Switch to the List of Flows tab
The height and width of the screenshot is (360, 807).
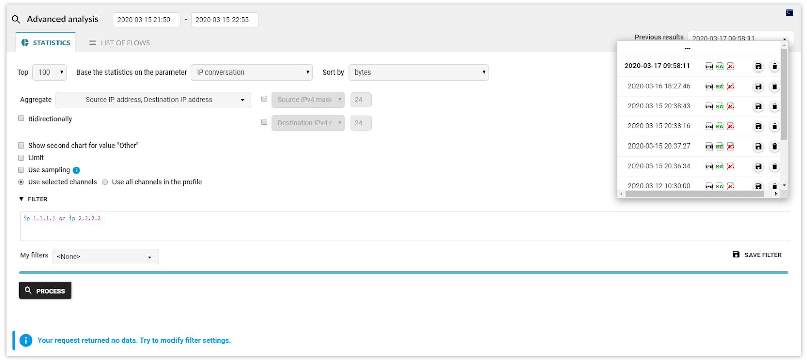point(120,43)
